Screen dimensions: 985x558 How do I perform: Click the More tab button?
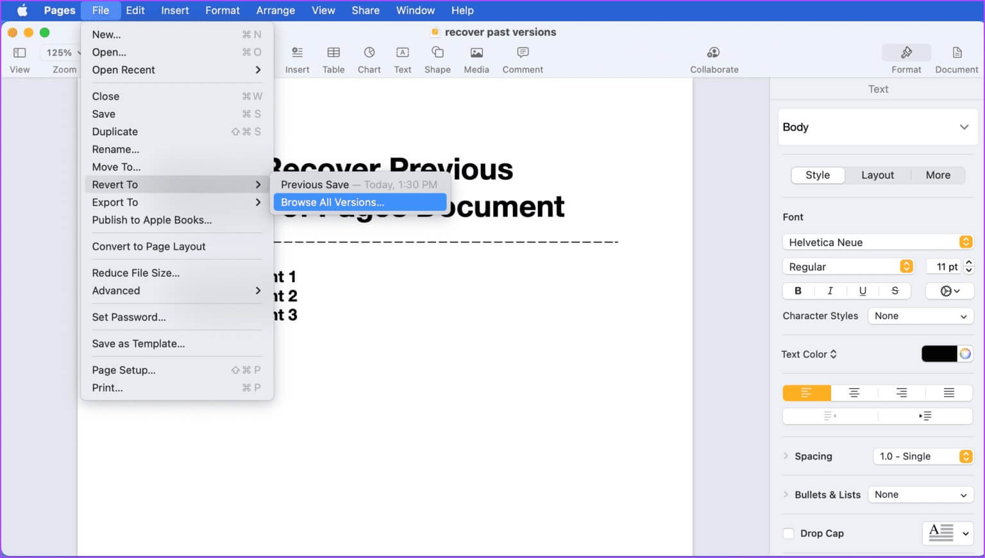tap(938, 176)
